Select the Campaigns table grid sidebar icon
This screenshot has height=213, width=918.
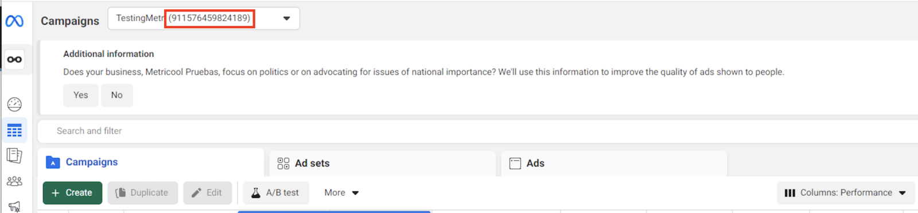coord(14,130)
